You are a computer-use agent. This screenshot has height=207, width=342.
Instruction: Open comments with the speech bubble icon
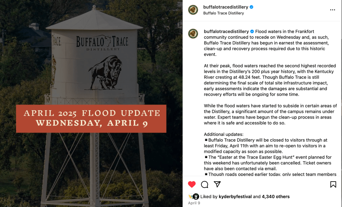click(205, 184)
